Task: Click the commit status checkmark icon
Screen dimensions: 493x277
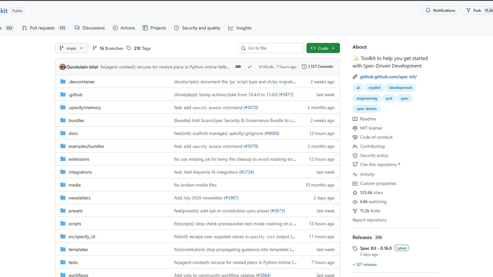Action: click(250, 67)
